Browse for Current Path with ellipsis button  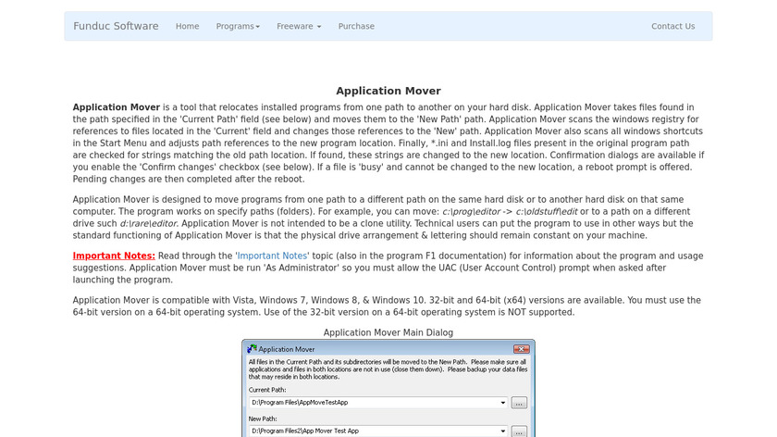(x=519, y=403)
